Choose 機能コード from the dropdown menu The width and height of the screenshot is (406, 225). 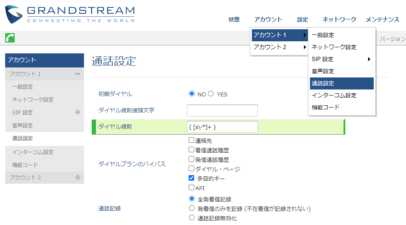tap(325, 107)
